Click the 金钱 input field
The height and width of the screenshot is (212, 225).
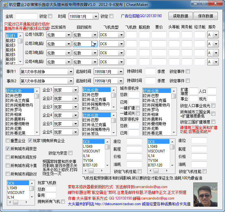(x=26, y=16)
